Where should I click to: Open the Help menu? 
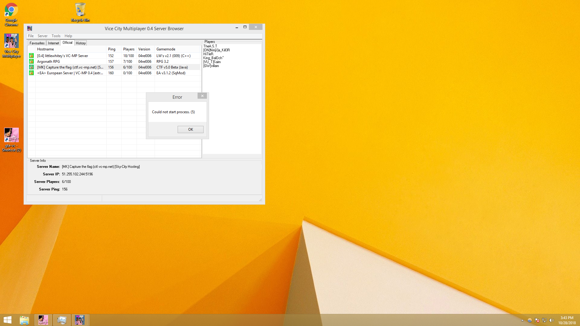[x=68, y=36]
